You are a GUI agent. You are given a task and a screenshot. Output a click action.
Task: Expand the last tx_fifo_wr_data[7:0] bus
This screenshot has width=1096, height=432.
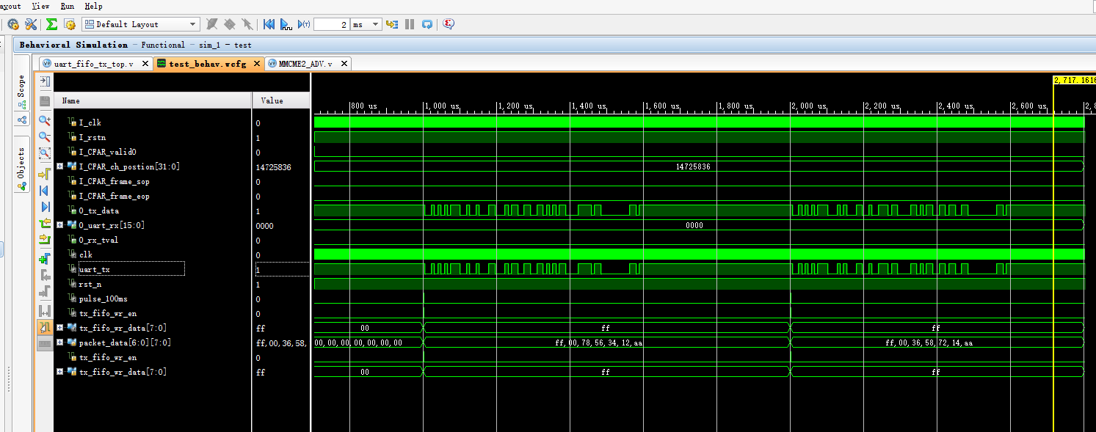(x=60, y=372)
